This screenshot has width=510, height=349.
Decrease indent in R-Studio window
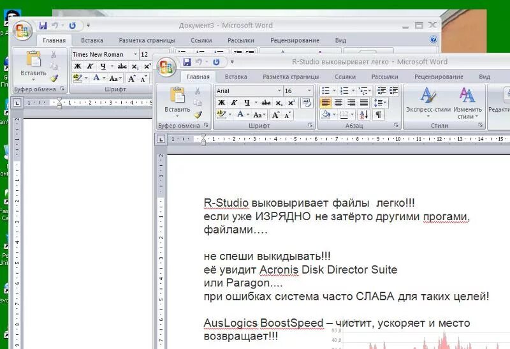point(381,91)
